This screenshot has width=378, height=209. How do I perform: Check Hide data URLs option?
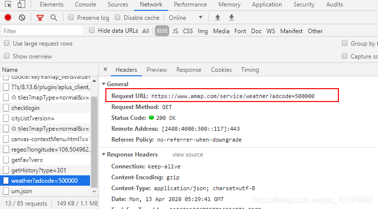92,30
